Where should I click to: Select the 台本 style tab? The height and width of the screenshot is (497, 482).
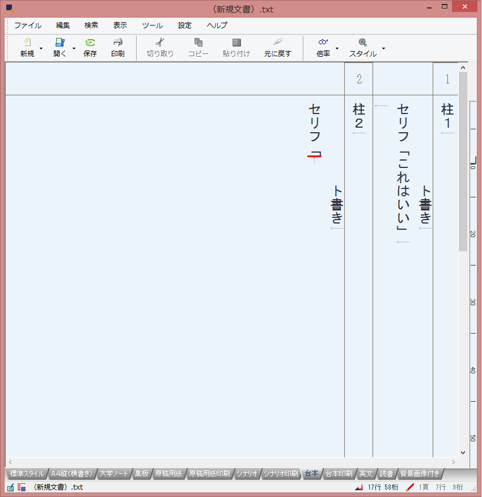[x=311, y=474]
